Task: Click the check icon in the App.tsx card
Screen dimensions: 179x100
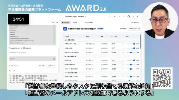Action: click(54, 59)
